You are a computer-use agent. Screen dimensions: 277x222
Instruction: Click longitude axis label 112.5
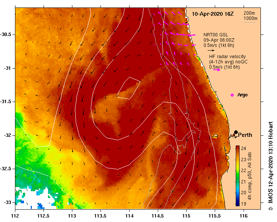[x=43, y=216]
